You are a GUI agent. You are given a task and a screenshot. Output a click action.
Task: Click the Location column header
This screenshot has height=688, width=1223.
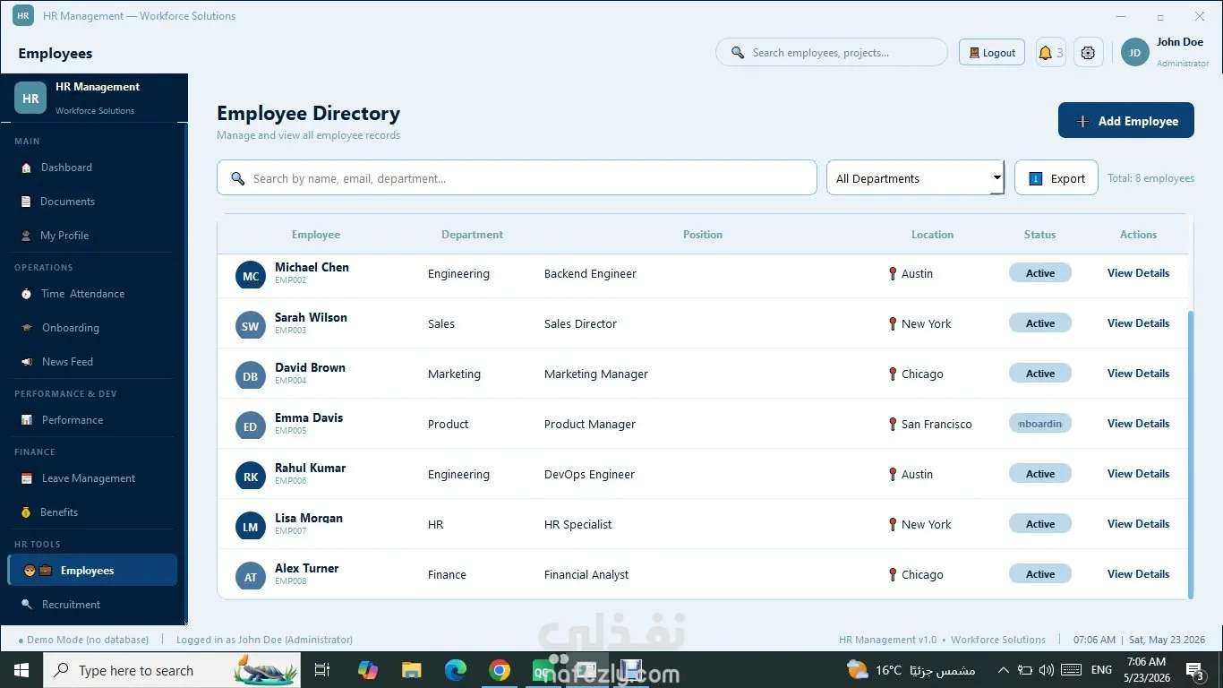(932, 235)
